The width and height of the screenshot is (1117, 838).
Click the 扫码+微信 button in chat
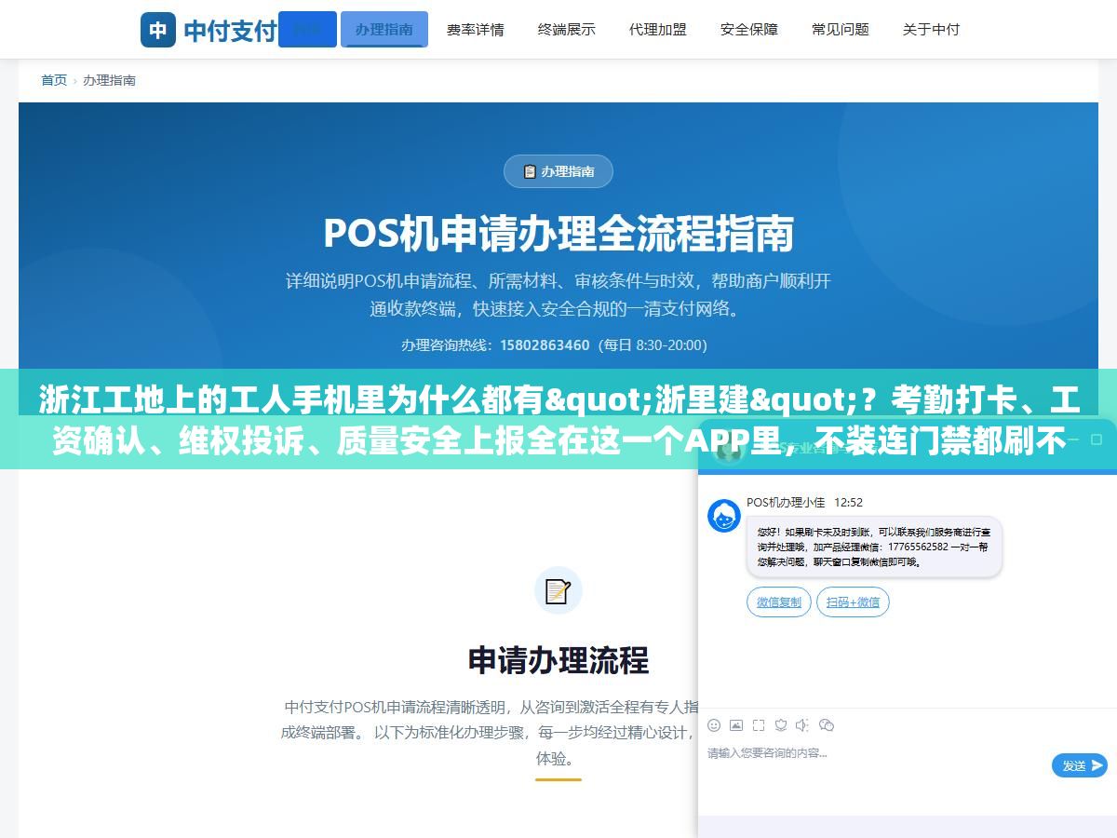853,602
